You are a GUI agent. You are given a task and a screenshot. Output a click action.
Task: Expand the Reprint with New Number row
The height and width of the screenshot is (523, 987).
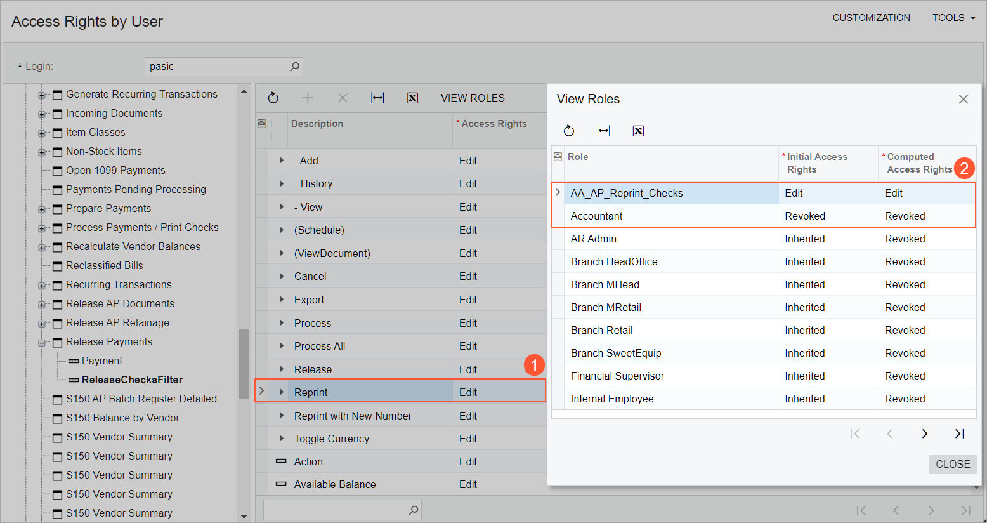point(282,416)
